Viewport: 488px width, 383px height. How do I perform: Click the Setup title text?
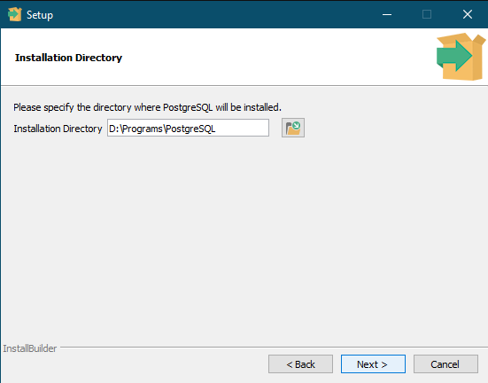tap(40, 15)
